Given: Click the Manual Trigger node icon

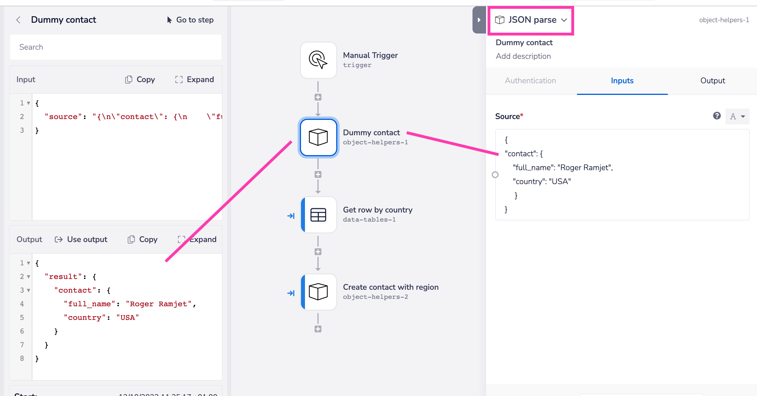Looking at the screenshot, I should click(x=318, y=60).
